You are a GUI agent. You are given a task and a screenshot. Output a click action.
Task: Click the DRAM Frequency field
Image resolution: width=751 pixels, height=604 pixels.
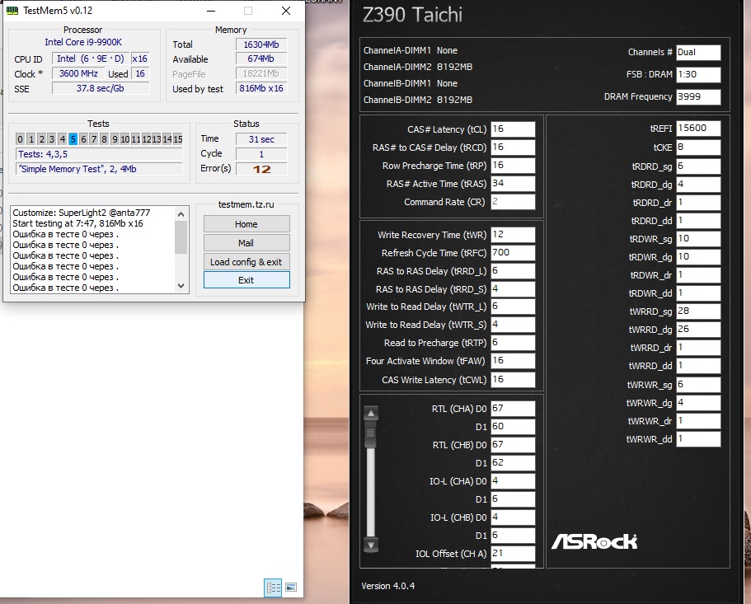(x=698, y=96)
